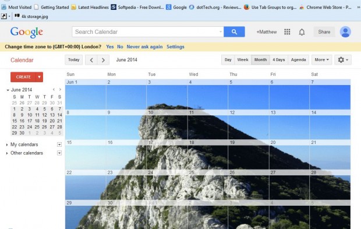Viewport: 361px width, 229px height.
Task: Click day 15 in the mini calendar
Action: tap(15, 121)
